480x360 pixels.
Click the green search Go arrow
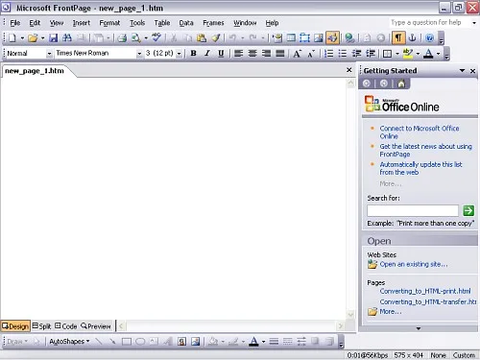(468, 210)
